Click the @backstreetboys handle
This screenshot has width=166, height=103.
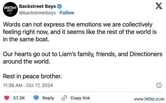[x=37, y=13]
